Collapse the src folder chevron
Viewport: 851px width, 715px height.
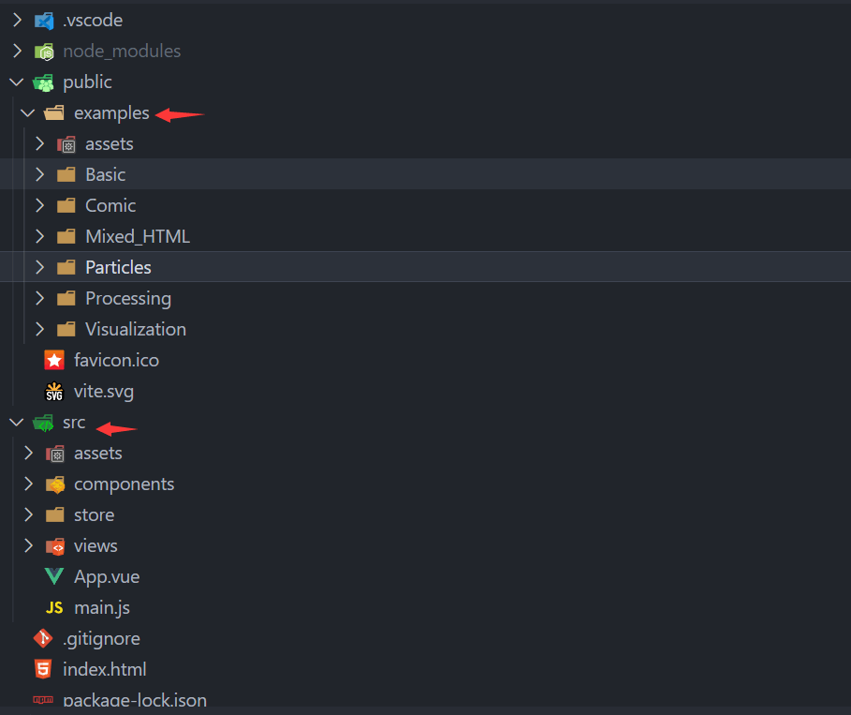click(x=17, y=422)
